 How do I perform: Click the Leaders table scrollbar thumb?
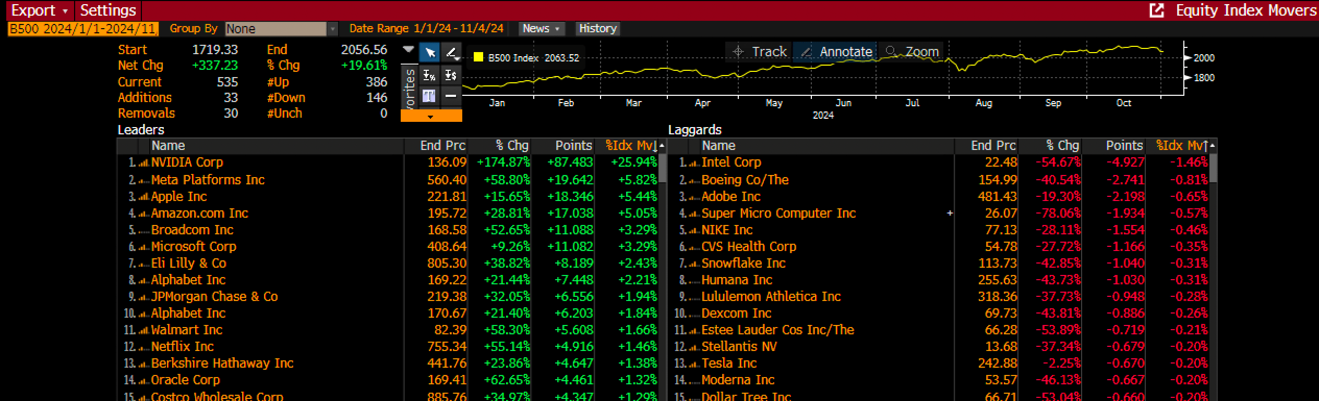pos(662,168)
